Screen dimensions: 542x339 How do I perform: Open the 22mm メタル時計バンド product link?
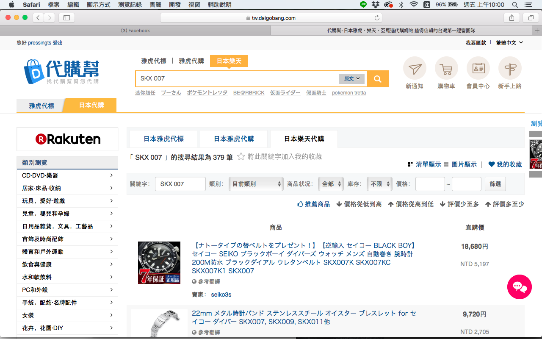pos(304,317)
